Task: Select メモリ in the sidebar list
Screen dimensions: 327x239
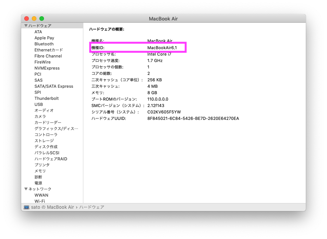Action: point(40,171)
